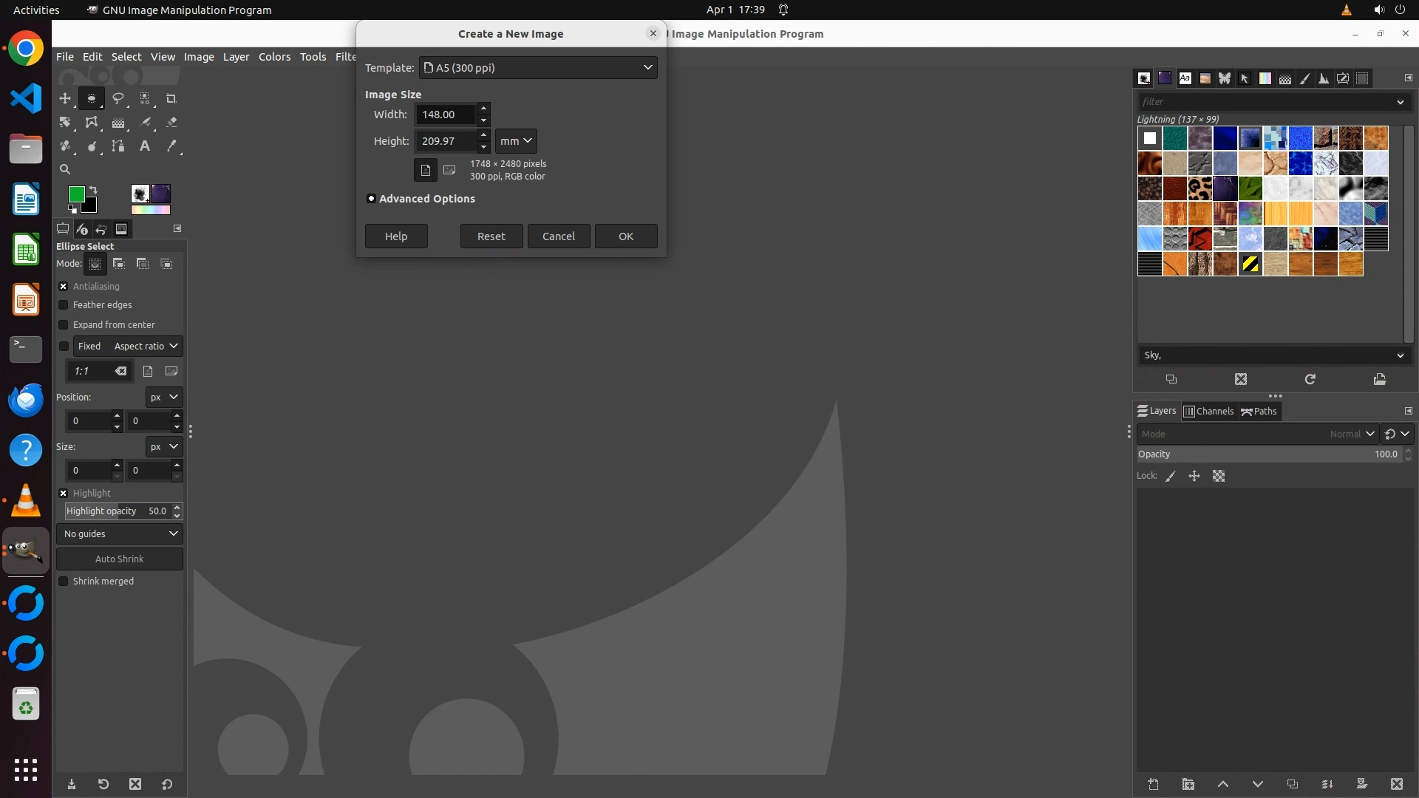Select the Move tool
This screenshot has height=798, width=1419.
(x=65, y=98)
